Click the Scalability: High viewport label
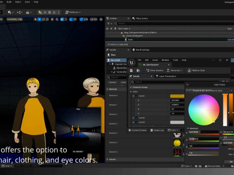This screenshot has width=234, height=175. (x=15, y=19)
